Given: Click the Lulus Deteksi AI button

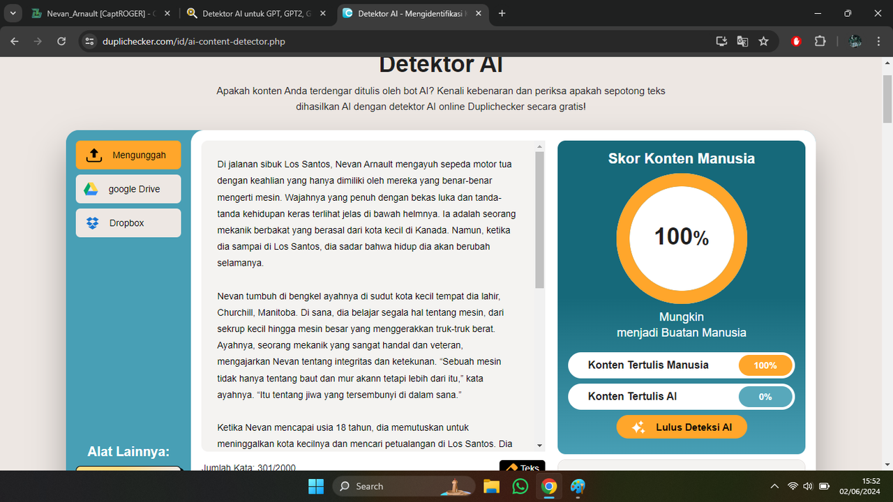Looking at the screenshot, I should (x=682, y=427).
